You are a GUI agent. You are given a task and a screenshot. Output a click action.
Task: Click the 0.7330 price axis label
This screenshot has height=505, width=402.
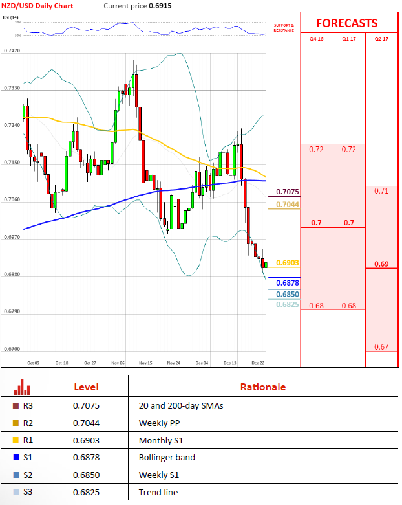(12, 88)
